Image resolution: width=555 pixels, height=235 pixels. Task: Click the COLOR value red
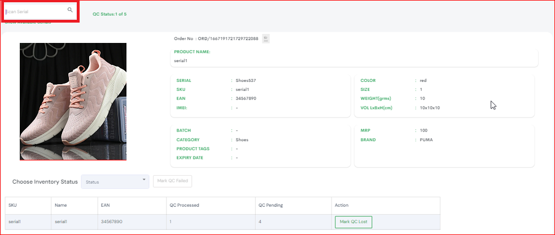point(423,80)
